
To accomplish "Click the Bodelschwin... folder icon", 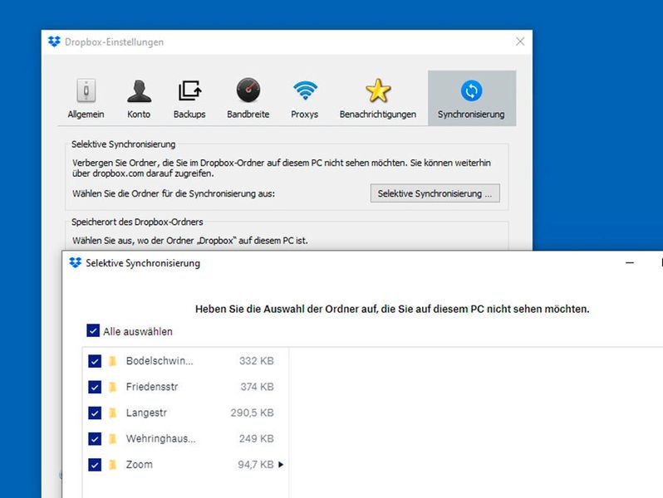I will tap(112, 361).
